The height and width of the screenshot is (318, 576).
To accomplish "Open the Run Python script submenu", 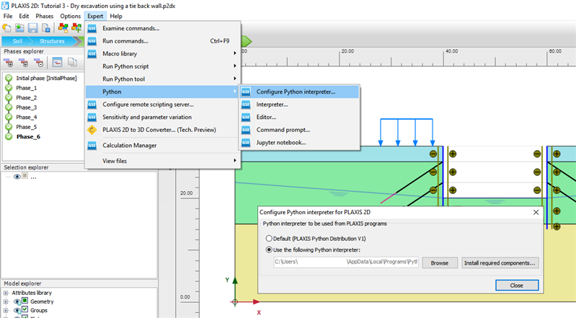I will [x=163, y=66].
